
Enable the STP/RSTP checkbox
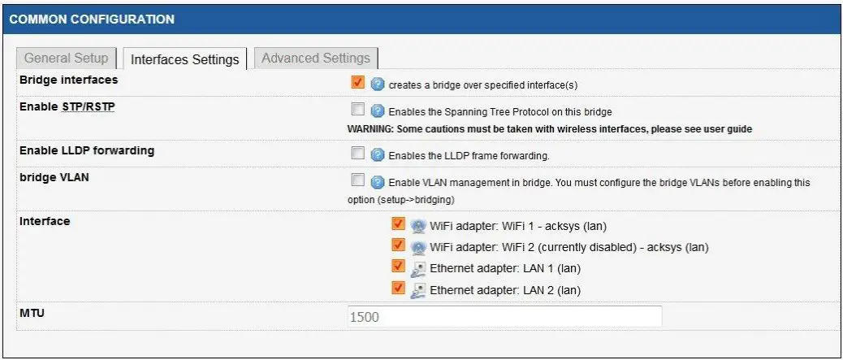pos(357,111)
